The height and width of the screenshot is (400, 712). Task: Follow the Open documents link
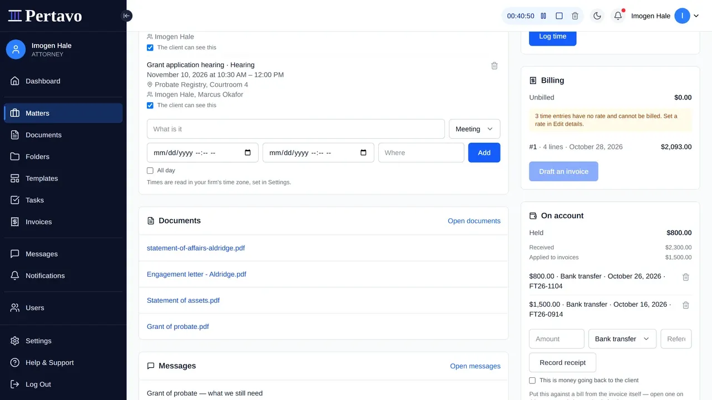click(474, 221)
